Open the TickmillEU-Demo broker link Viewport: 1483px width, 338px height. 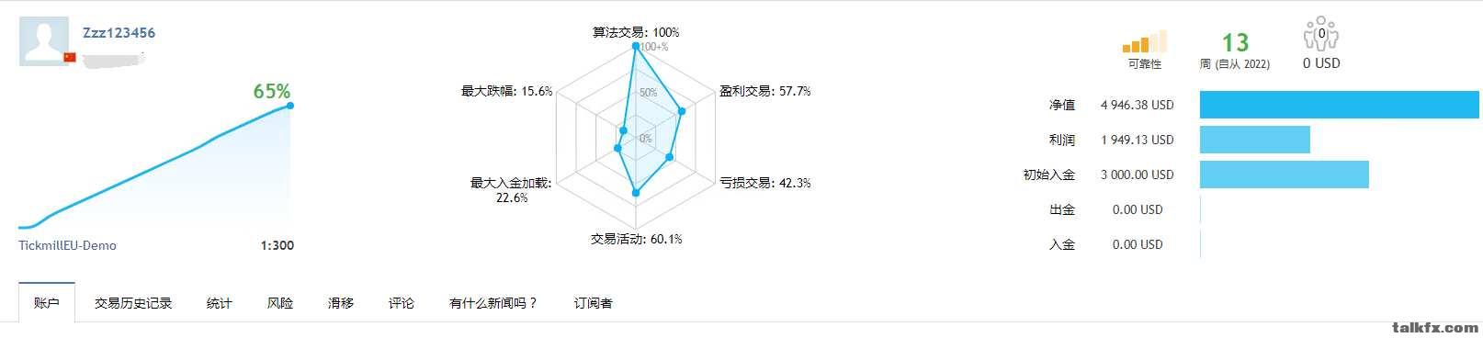pyautogui.click(x=67, y=245)
